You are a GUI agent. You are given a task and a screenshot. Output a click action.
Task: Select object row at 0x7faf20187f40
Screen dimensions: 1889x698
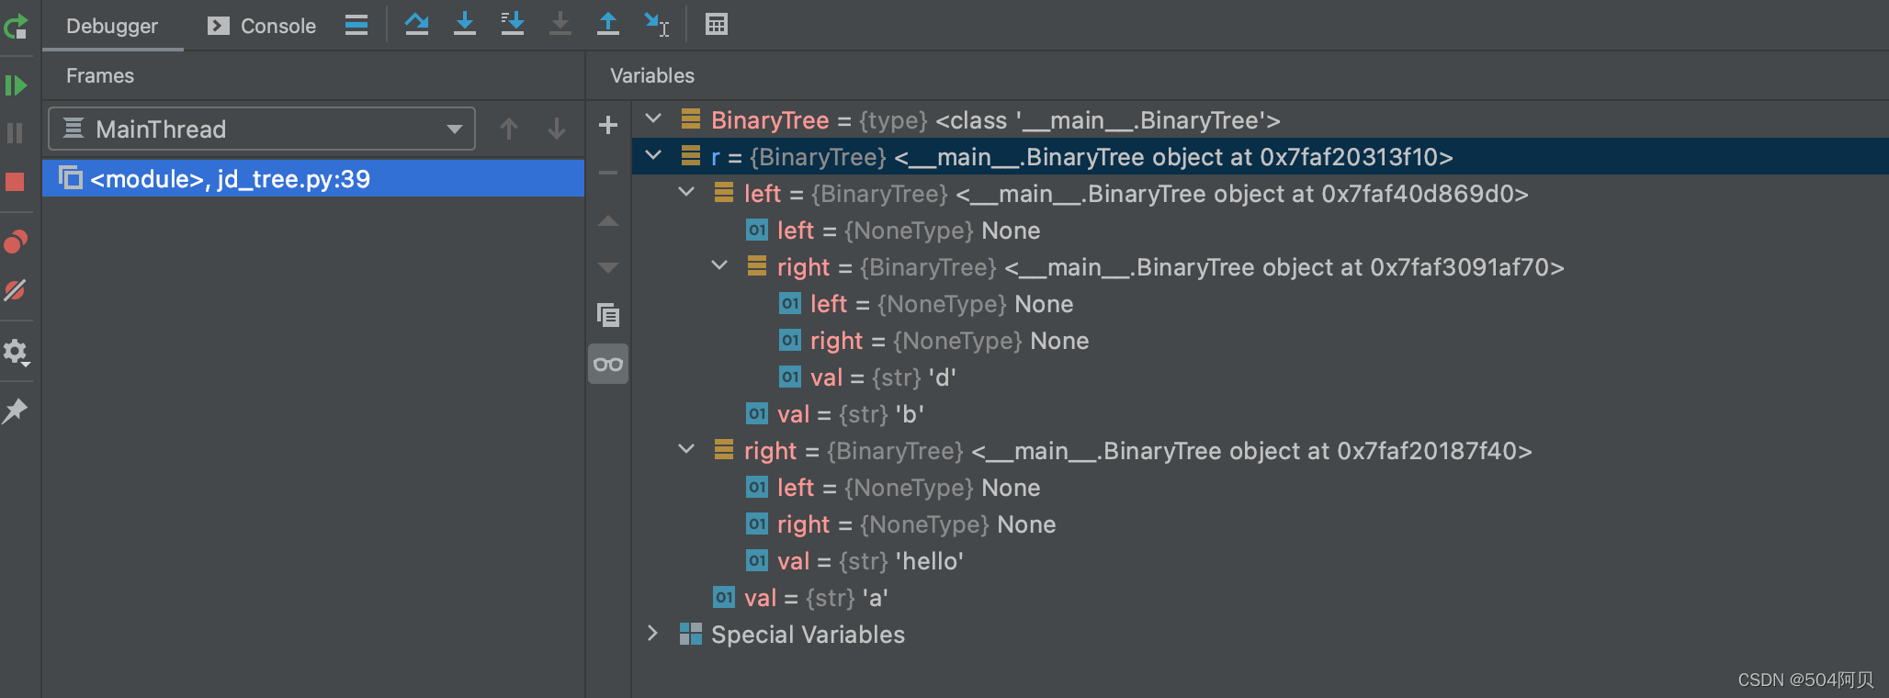tap(1260, 450)
